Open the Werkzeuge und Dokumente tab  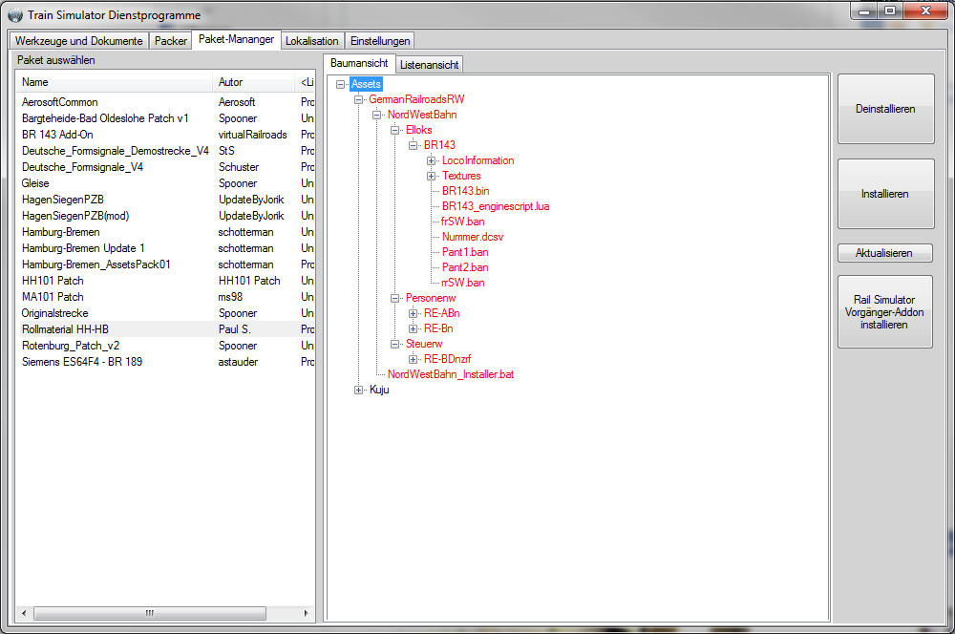pos(78,41)
